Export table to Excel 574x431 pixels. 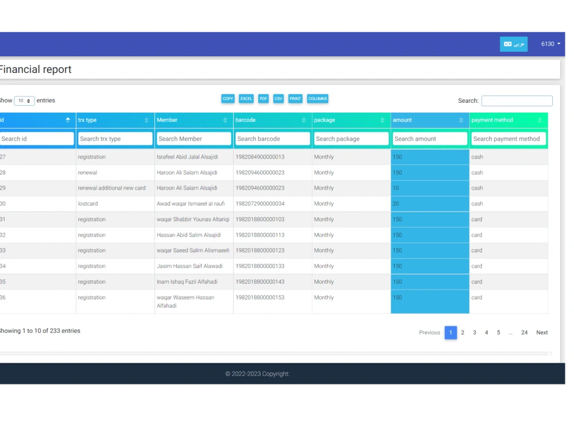[246, 99]
